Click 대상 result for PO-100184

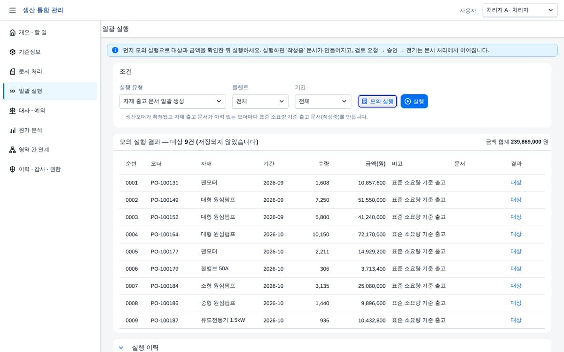point(516,286)
